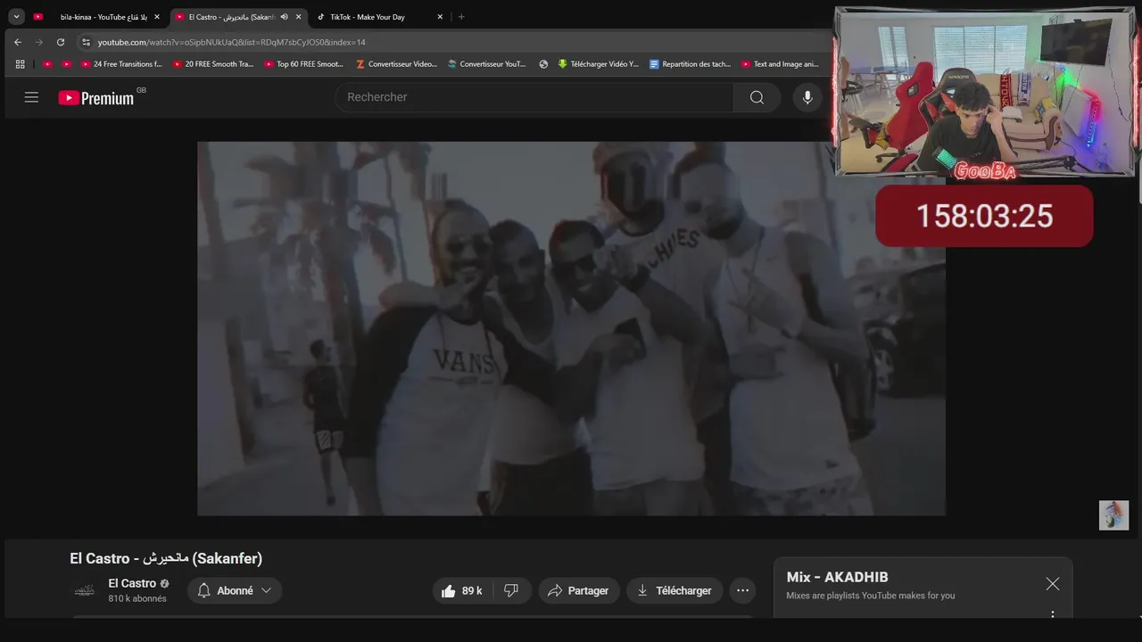Open El Castro channel name link
1142x642 pixels.
point(132,583)
